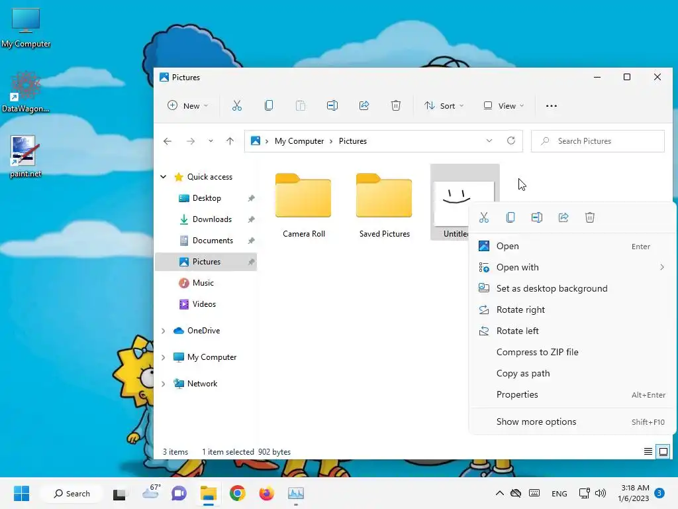
Task: Select My Computer desktop icon
Action: pos(26,28)
